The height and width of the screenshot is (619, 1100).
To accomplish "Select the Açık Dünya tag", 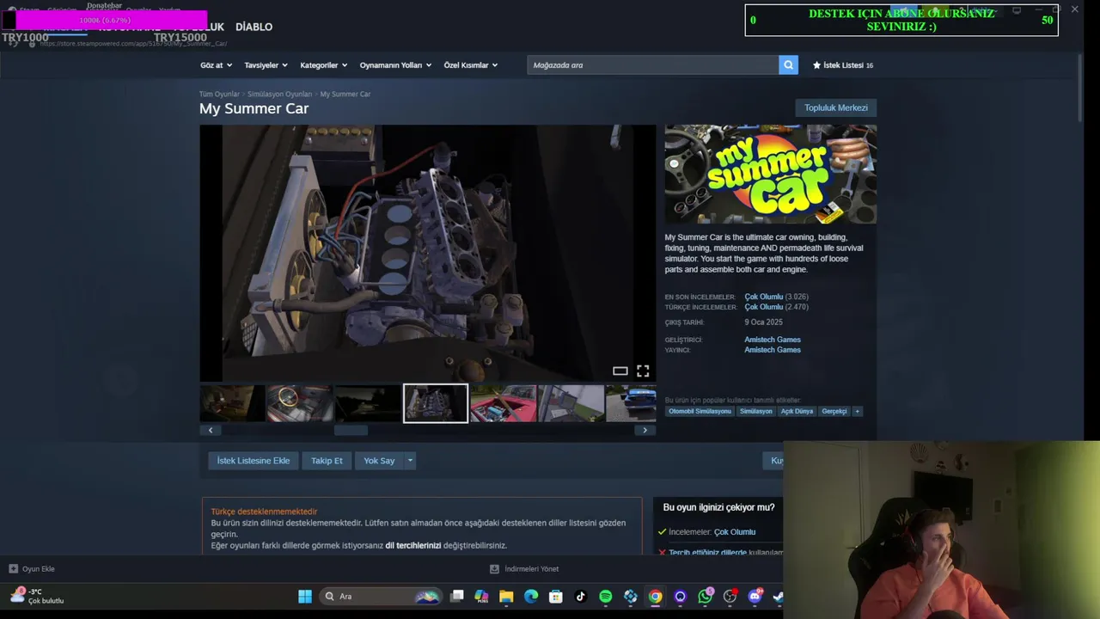I will (797, 411).
